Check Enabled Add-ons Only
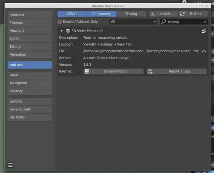The image size is (214, 173). click(x=59, y=22)
